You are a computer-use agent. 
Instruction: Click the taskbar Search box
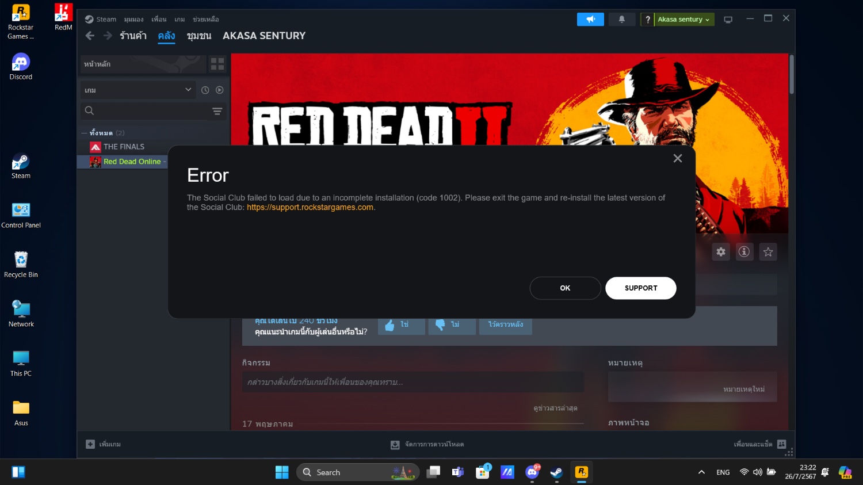pyautogui.click(x=358, y=472)
